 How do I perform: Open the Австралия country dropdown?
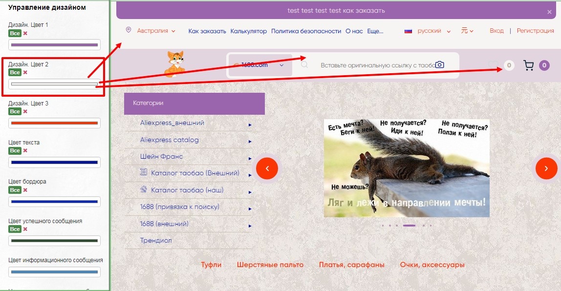pyautogui.click(x=156, y=31)
